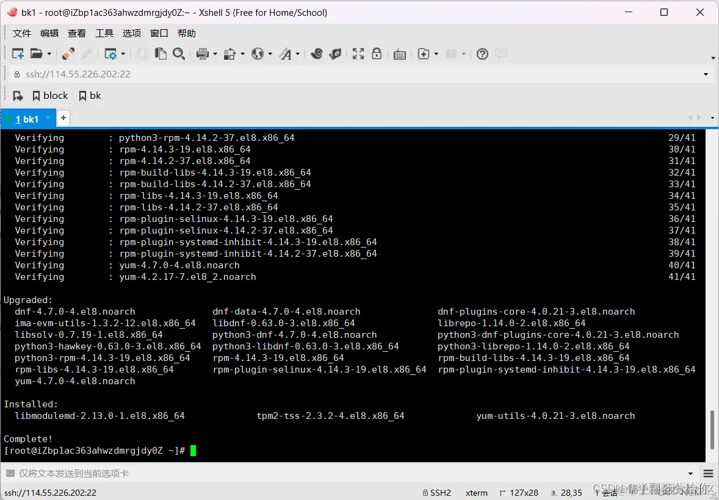Click the terminal scrollbar thumb

pos(712,431)
